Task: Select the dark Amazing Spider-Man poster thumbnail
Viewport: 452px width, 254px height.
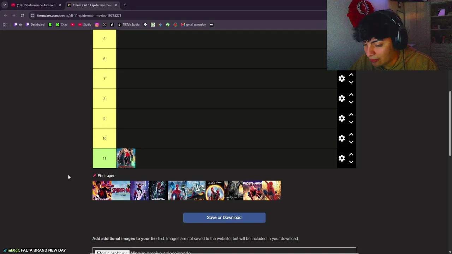Action: point(158,190)
